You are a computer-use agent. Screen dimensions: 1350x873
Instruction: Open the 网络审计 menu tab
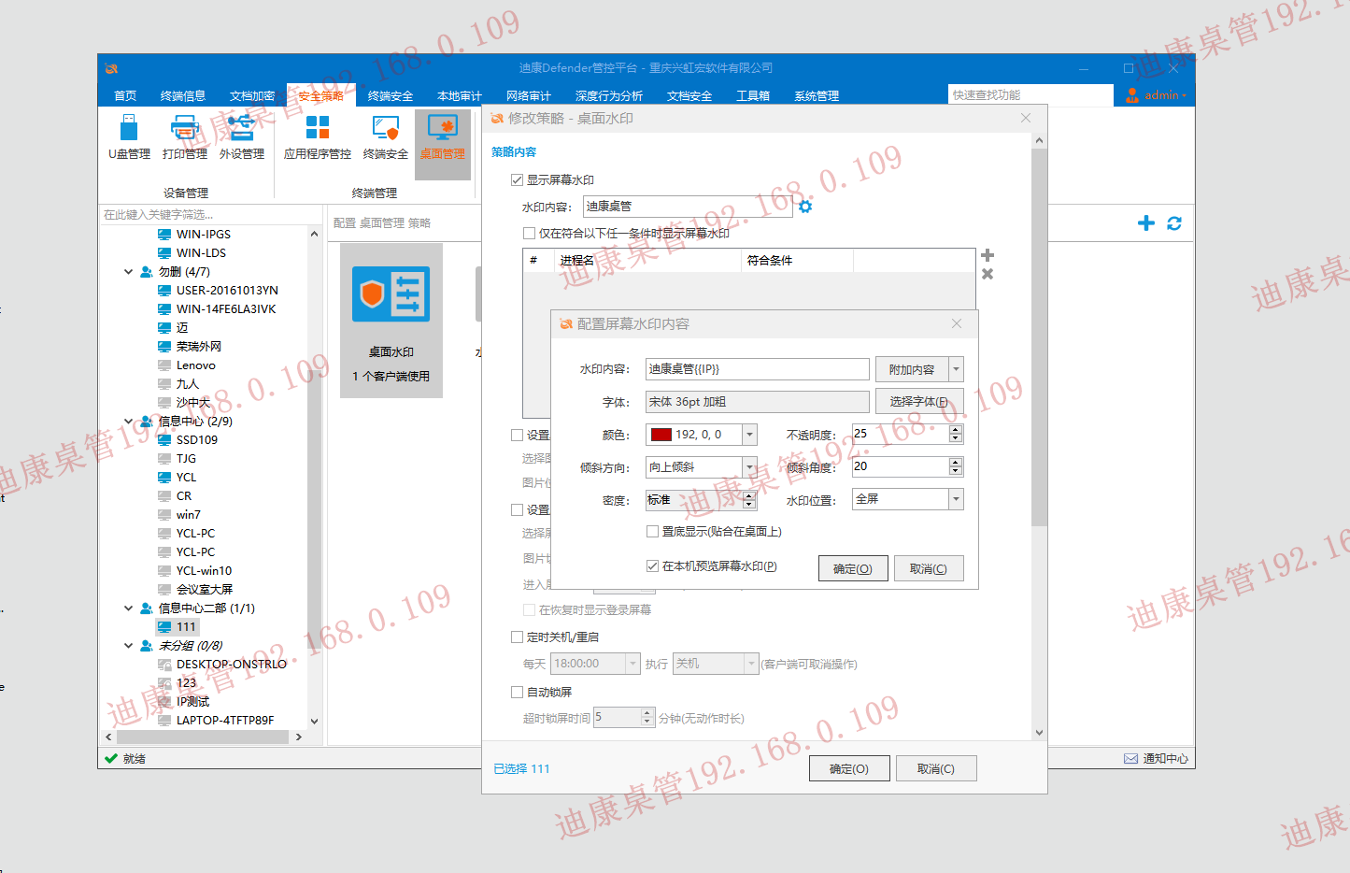(x=529, y=95)
